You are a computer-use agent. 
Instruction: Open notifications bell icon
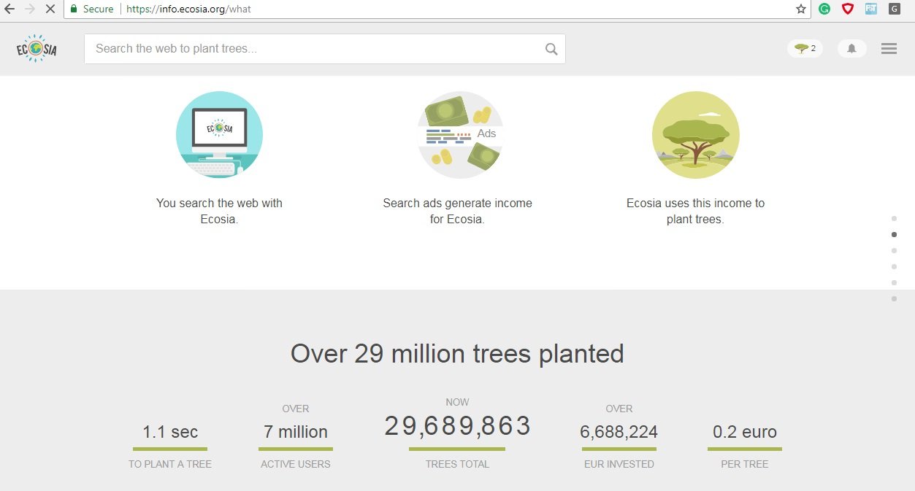[x=851, y=49]
